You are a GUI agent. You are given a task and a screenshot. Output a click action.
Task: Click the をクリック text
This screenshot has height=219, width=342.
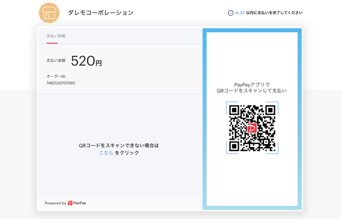click(x=127, y=152)
